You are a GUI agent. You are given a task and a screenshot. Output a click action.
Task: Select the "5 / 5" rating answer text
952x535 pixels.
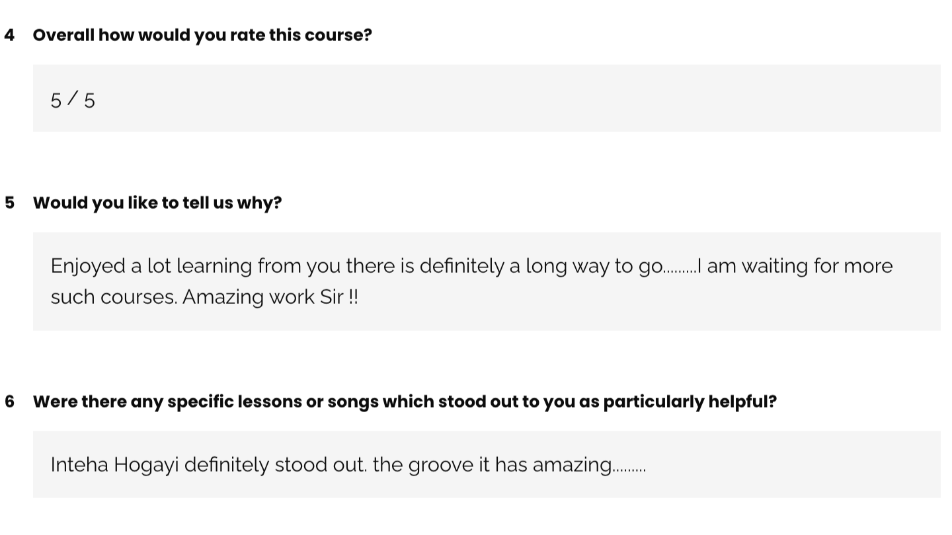coord(73,100)
